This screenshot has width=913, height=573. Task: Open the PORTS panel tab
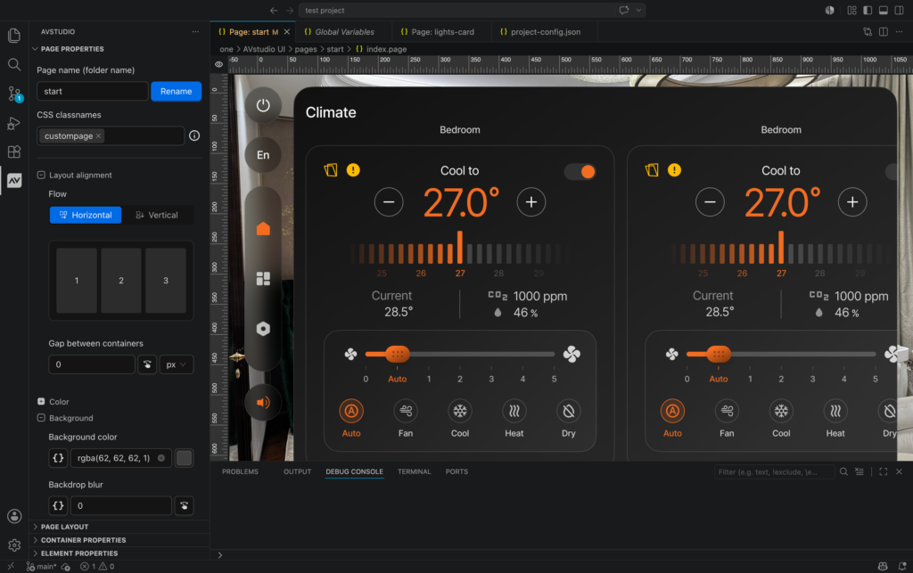point(456,471)
